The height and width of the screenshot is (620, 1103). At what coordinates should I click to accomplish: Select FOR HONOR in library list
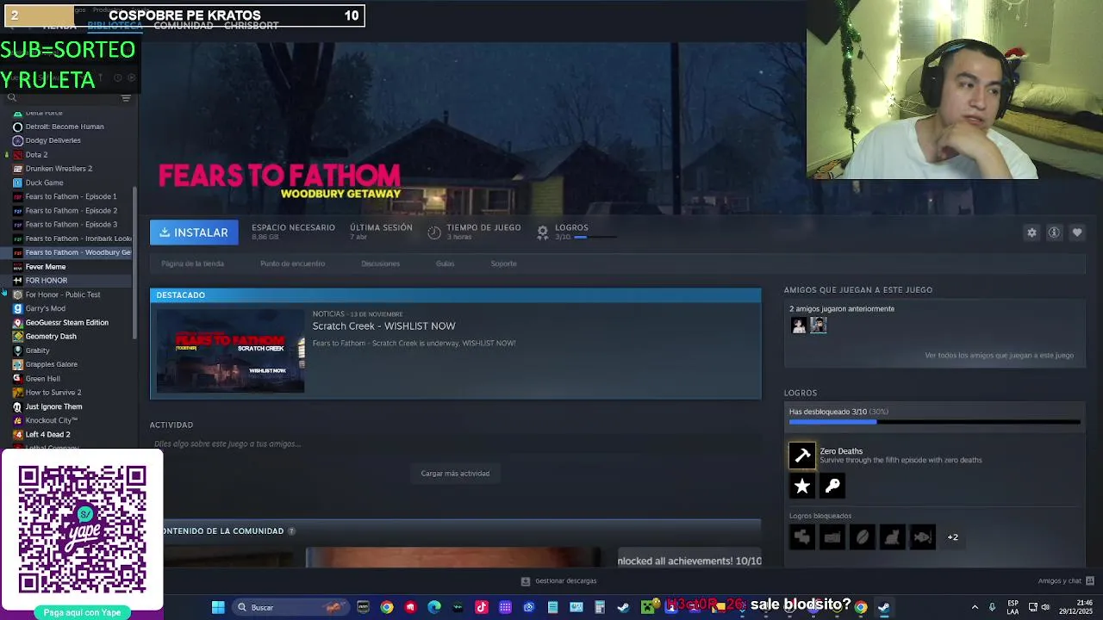pyautogui.click(x=47, y=281)
